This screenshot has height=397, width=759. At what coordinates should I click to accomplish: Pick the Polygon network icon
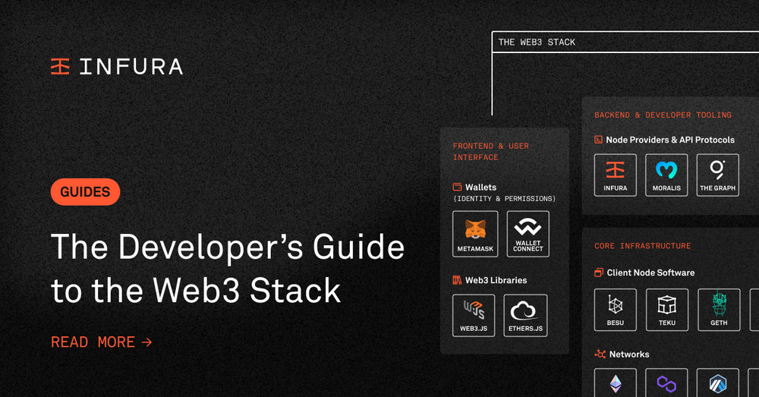pyautogui.click(x=666, y=383)
